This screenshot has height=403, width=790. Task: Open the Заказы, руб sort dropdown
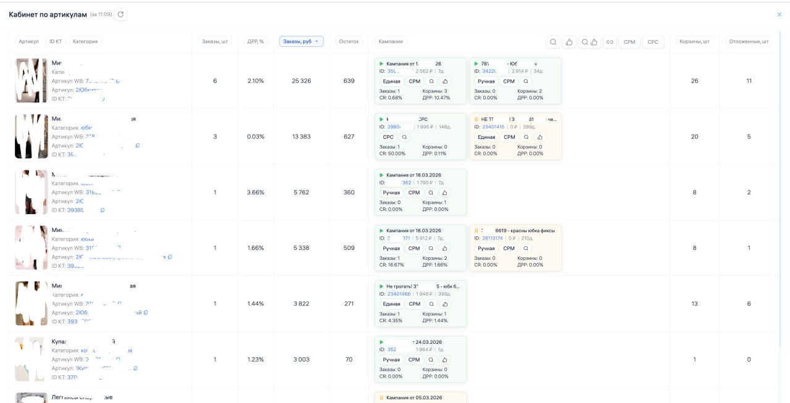[x=301, y=41]
